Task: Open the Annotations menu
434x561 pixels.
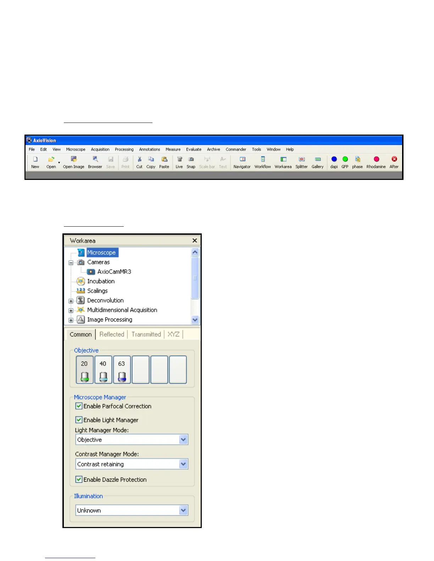Action: (x=150, y=149)
